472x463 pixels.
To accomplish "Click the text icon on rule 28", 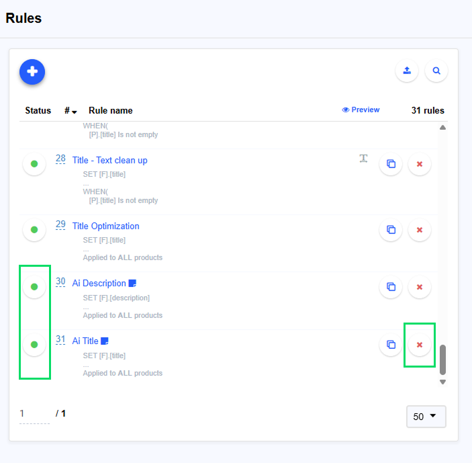I will (x=363, y=159).
